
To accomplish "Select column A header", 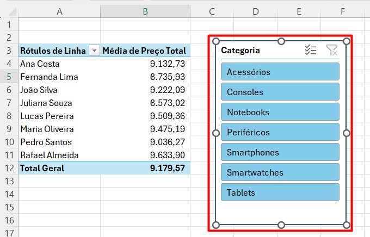I will (x=59, y=11).
